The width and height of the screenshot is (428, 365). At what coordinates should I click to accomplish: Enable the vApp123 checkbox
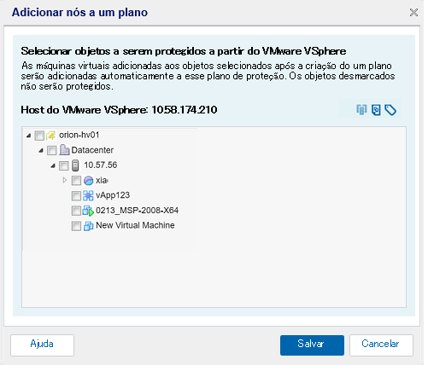(76, 195)
